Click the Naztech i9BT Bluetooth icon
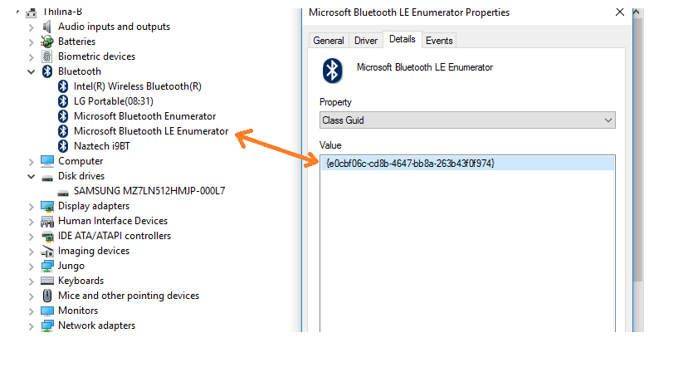This screenshot has width=693, height=372. [x=63, y=146]
